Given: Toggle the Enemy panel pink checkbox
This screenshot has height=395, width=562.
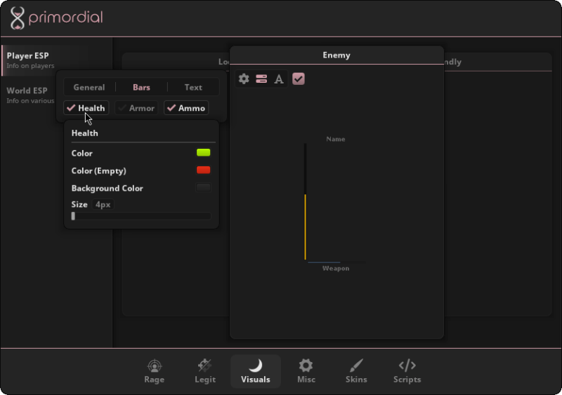Looking at the screenshot, I should tap(299, 79).
